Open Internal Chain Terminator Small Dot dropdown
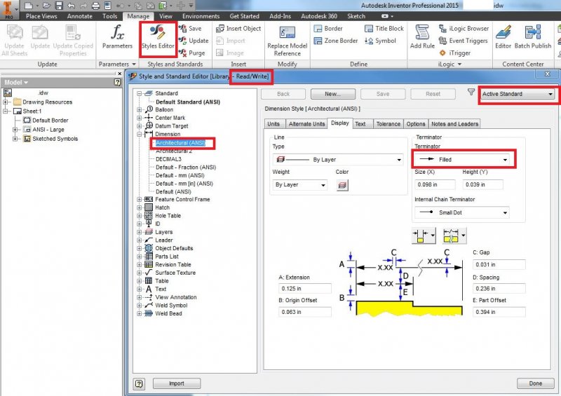 point(462,212)
